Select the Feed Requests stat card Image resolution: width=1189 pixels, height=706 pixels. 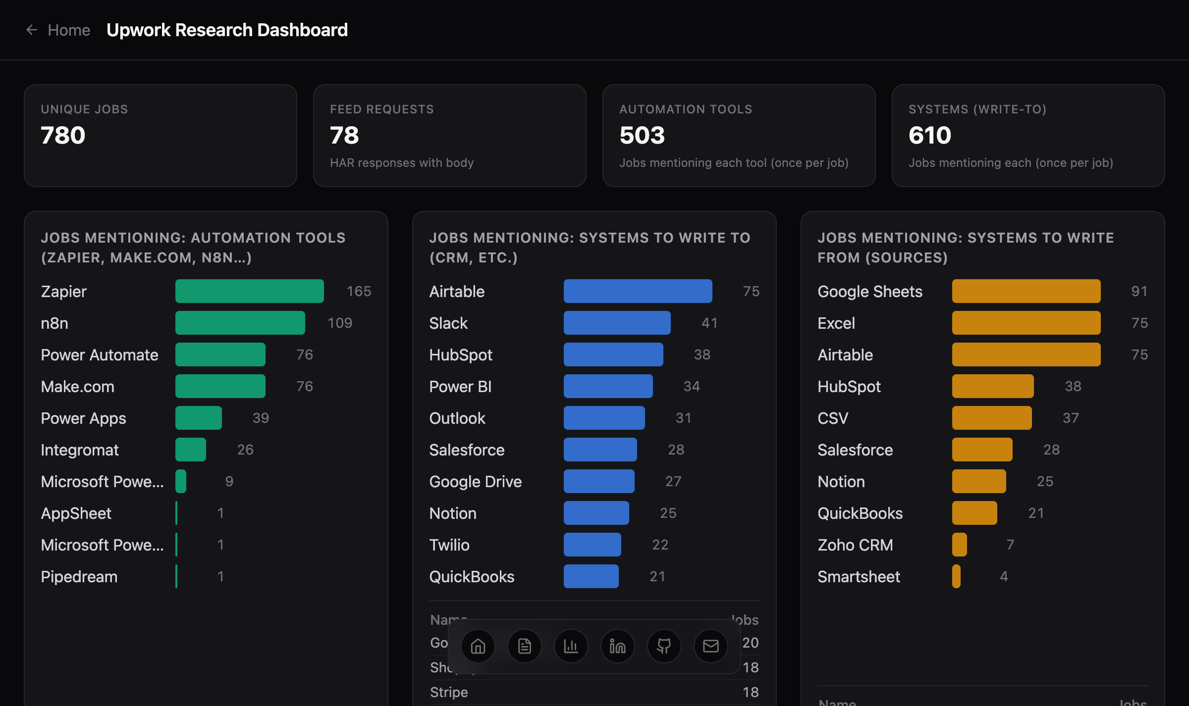449,136
